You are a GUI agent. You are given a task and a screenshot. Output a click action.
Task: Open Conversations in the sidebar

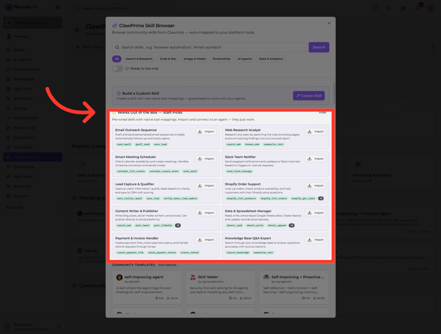pyautogui.click(x=33, y=69)
